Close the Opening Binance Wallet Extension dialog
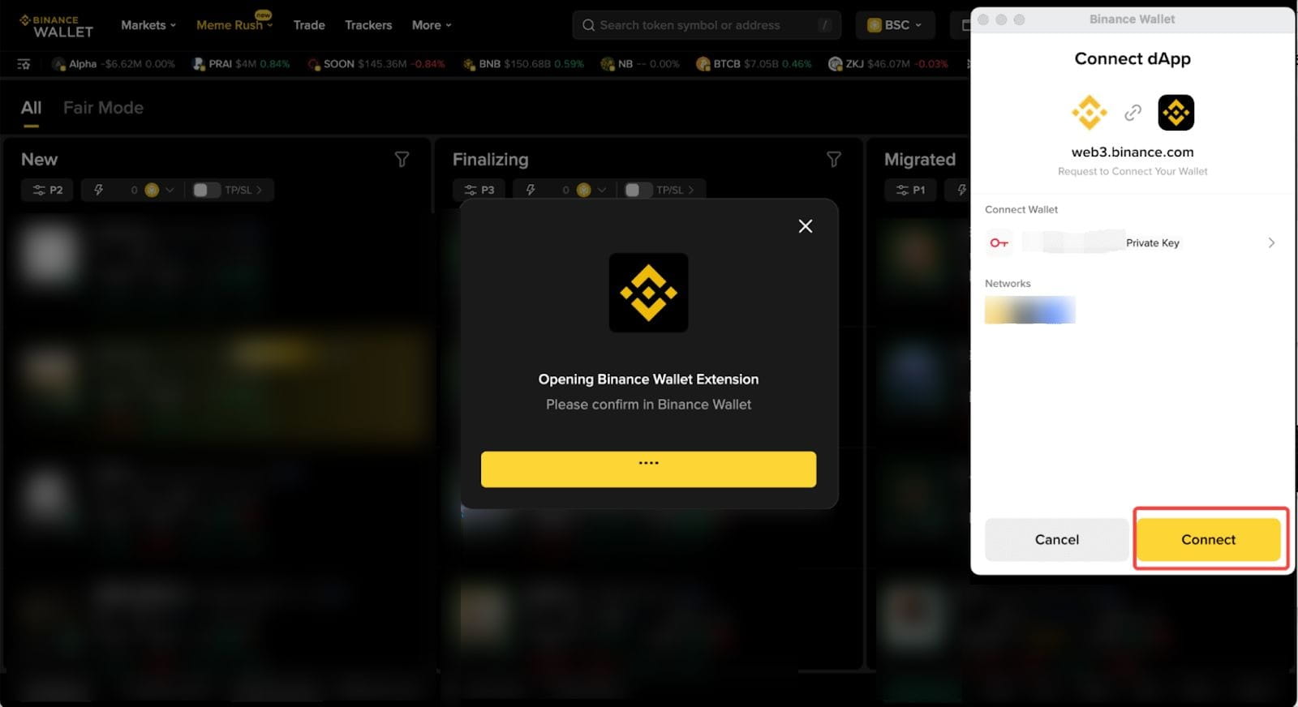 click(x=805, y=226)
